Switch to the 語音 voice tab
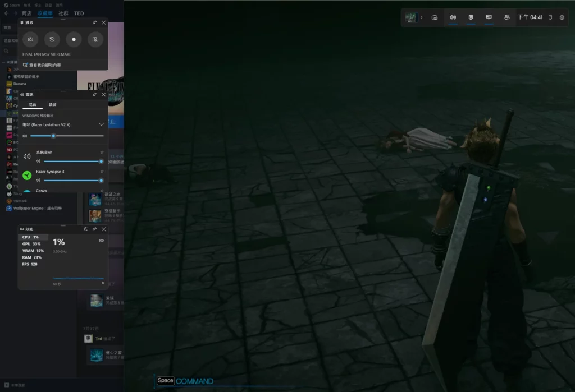Viewport: 575px width, 392px height. point(52,104)
